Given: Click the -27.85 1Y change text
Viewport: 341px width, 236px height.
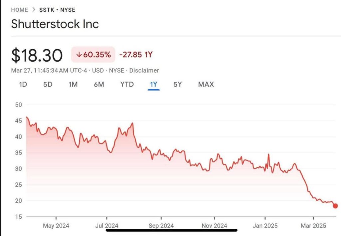Looking at the screenshot, I should pos(136,55).
